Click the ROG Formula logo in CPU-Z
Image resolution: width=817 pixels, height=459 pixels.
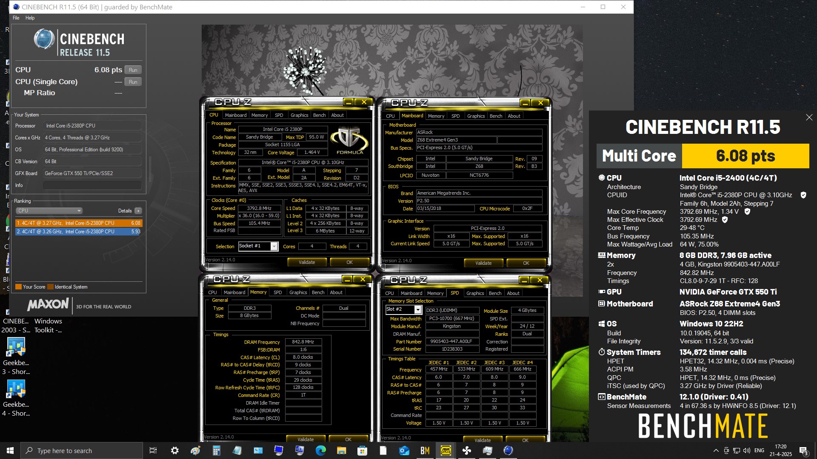pyautogui.click(x=349, y=140)
